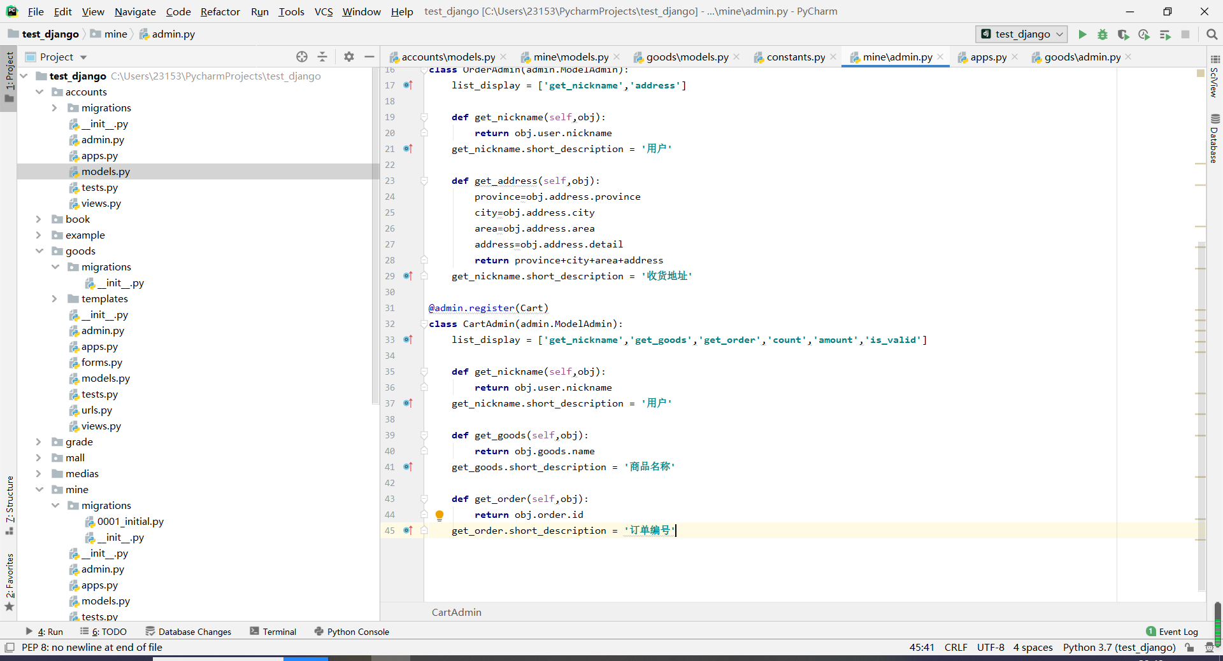Fold get_order method on line 43
This screenshot has height=661, width=1223.
tap(424, 499)
